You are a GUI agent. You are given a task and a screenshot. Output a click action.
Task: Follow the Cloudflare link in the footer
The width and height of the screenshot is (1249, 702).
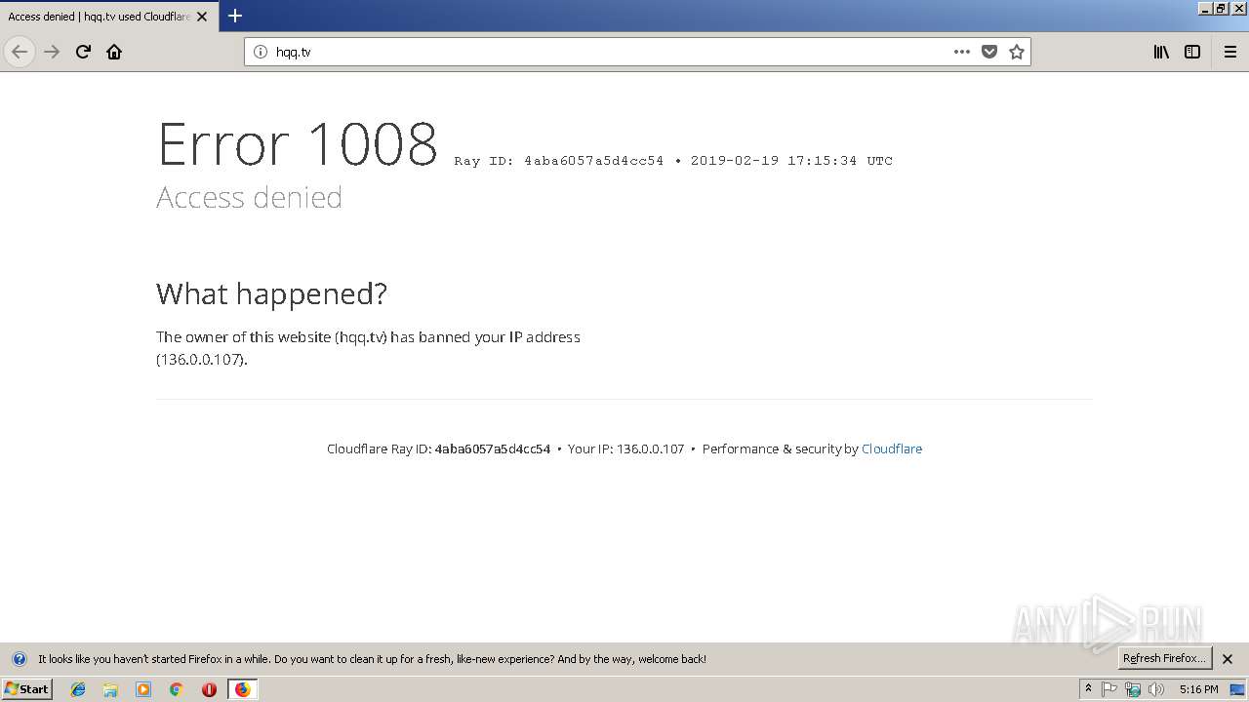892,448
